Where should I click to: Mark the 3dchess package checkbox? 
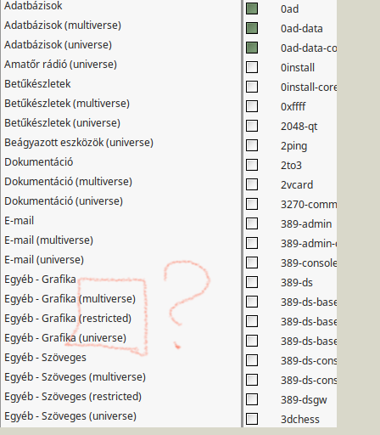[252, 419]
